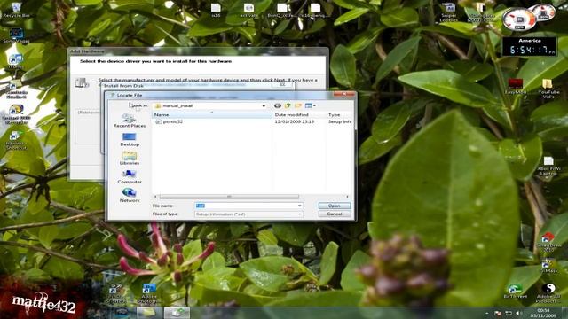Sort files by the Name column
This screenshot has height=319, width=568.
(211, 114)
